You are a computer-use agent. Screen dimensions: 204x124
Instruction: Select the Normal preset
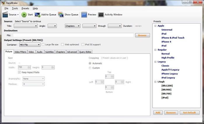pos(166,54)
